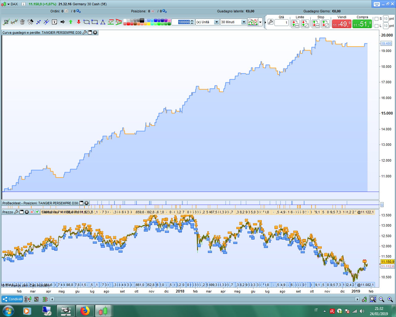Close the Curva guadagni e perdite panel

coord(95,32)
